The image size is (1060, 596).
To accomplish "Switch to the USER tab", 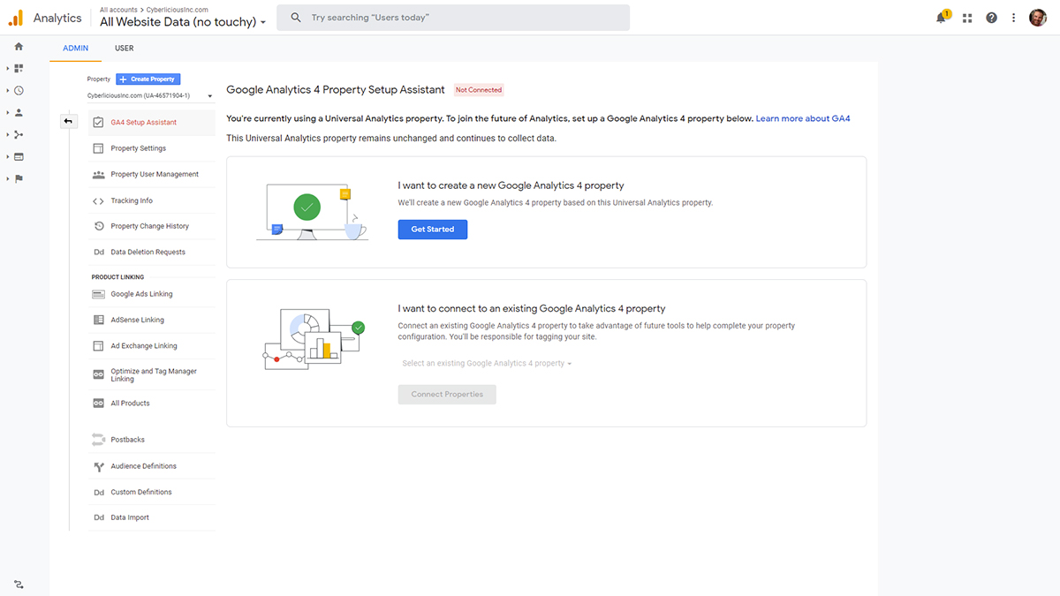I will point(124,48).
